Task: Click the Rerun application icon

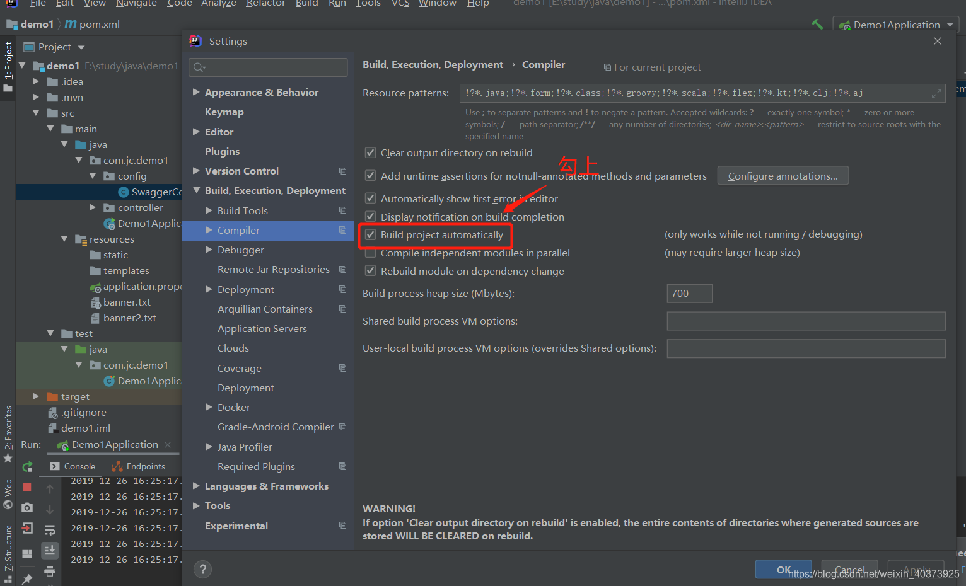Action: pyautogui.click(x=26, y=467)
